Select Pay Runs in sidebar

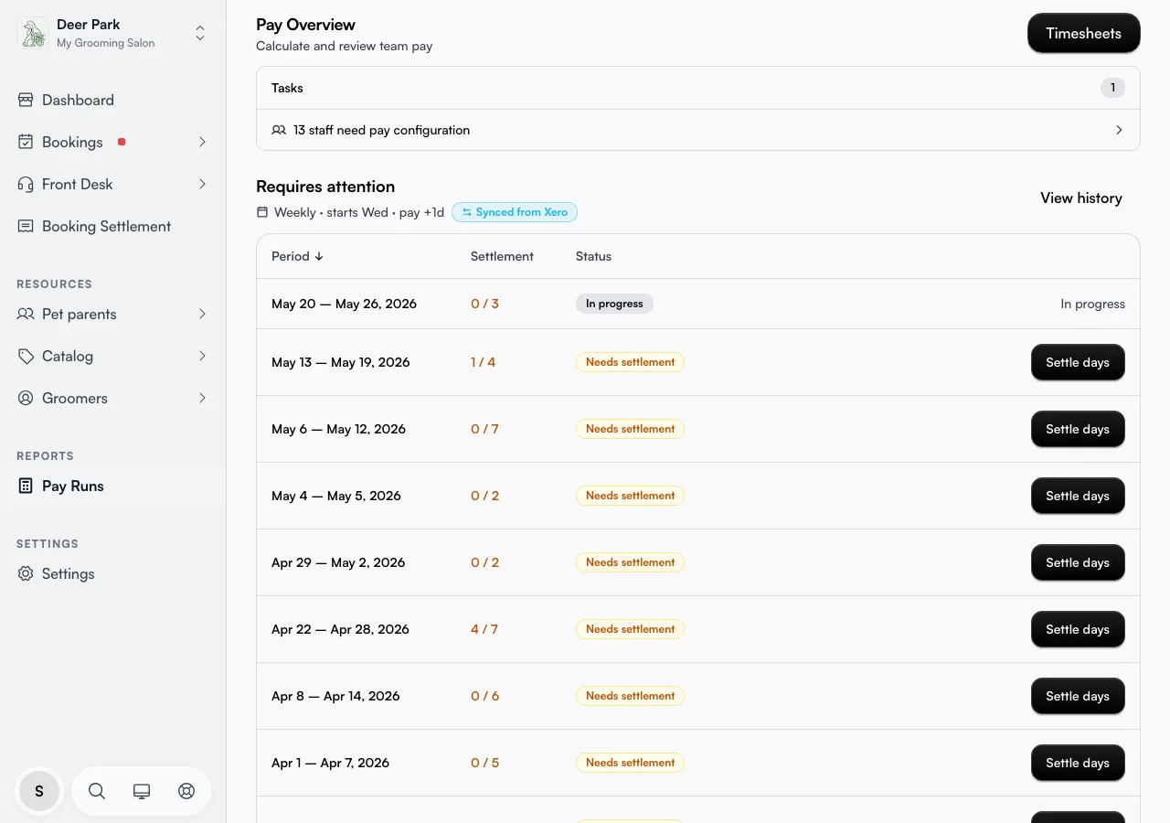(x=112, y=486)
